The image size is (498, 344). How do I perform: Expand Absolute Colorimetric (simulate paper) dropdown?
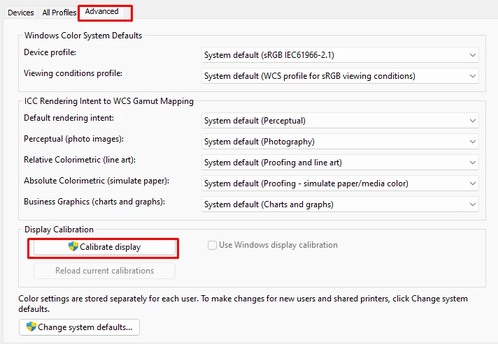click(340, 184)
